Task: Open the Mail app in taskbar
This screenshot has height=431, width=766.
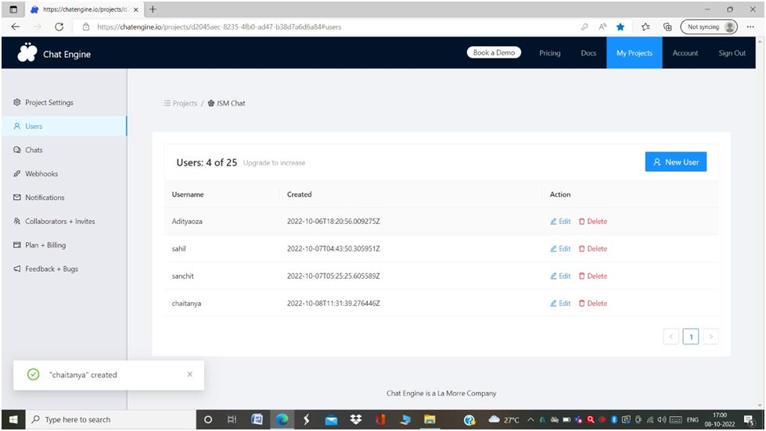Action: (331, 419)
